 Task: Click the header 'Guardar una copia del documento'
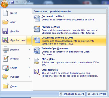[x=52, y=11]
